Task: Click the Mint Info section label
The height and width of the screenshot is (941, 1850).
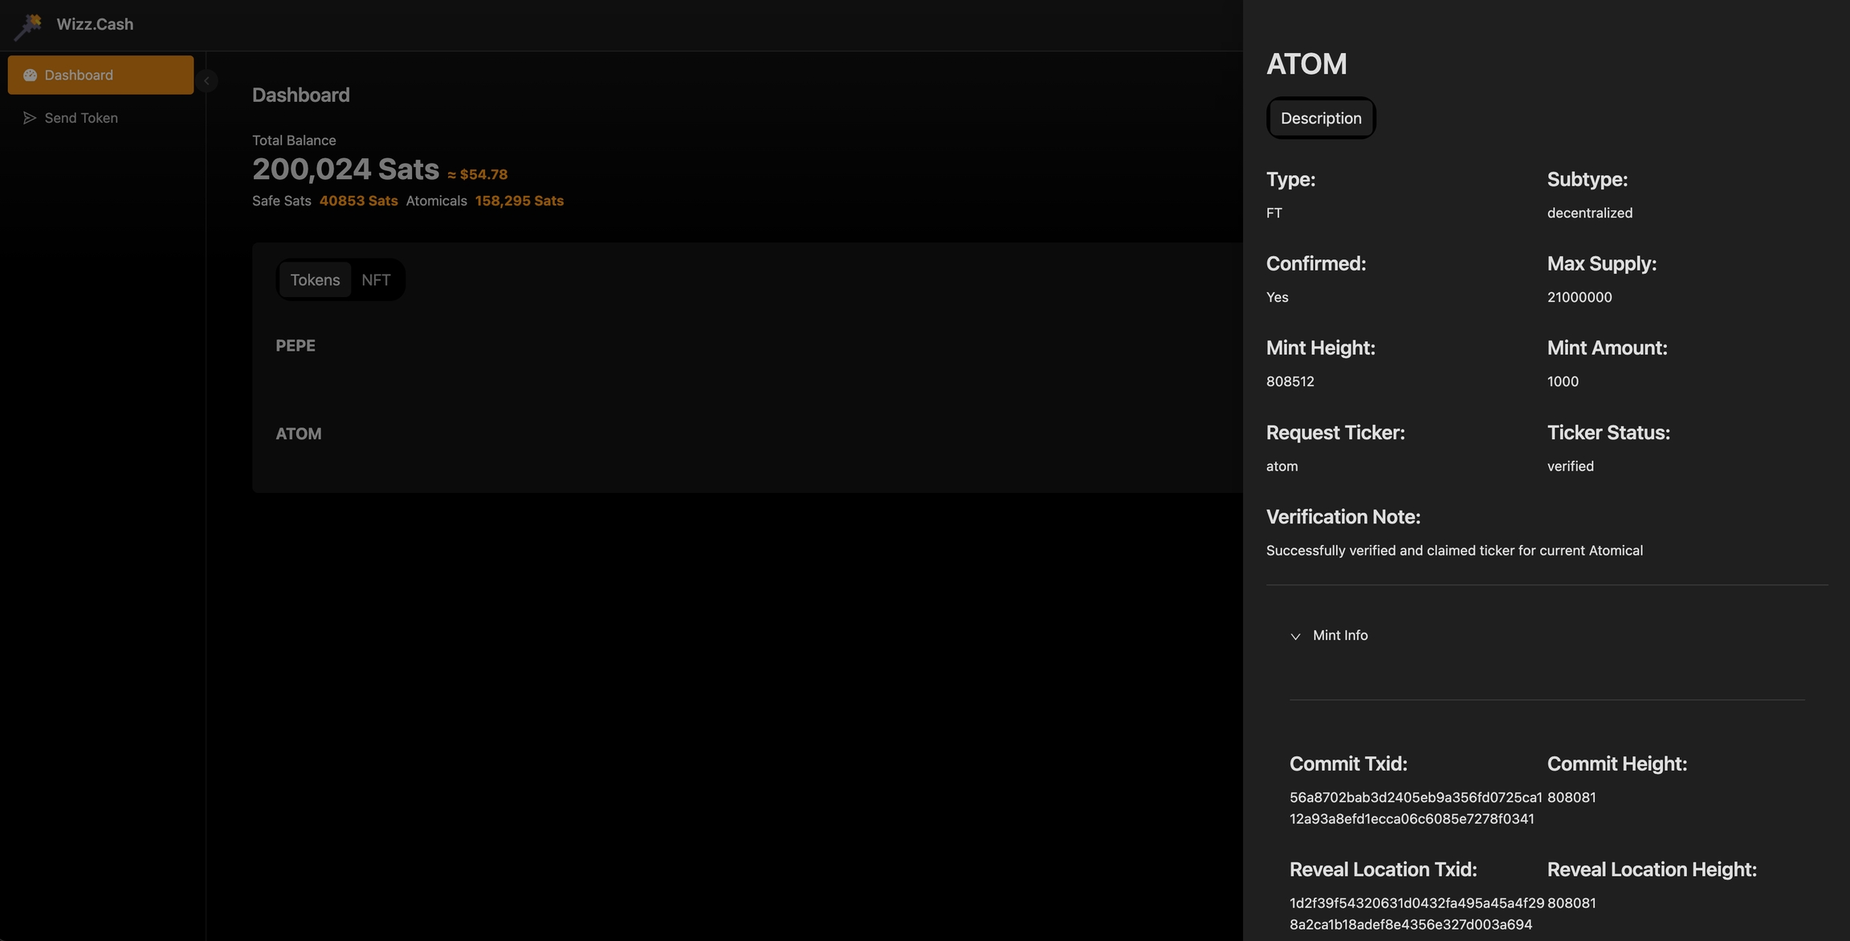Action: tap(1339, 635)
